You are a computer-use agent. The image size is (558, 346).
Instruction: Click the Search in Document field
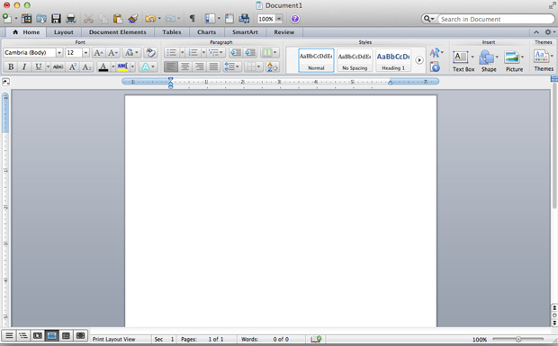[495, 19]
